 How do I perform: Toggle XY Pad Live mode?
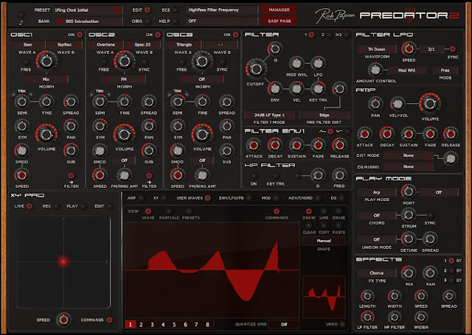(29, 206)
